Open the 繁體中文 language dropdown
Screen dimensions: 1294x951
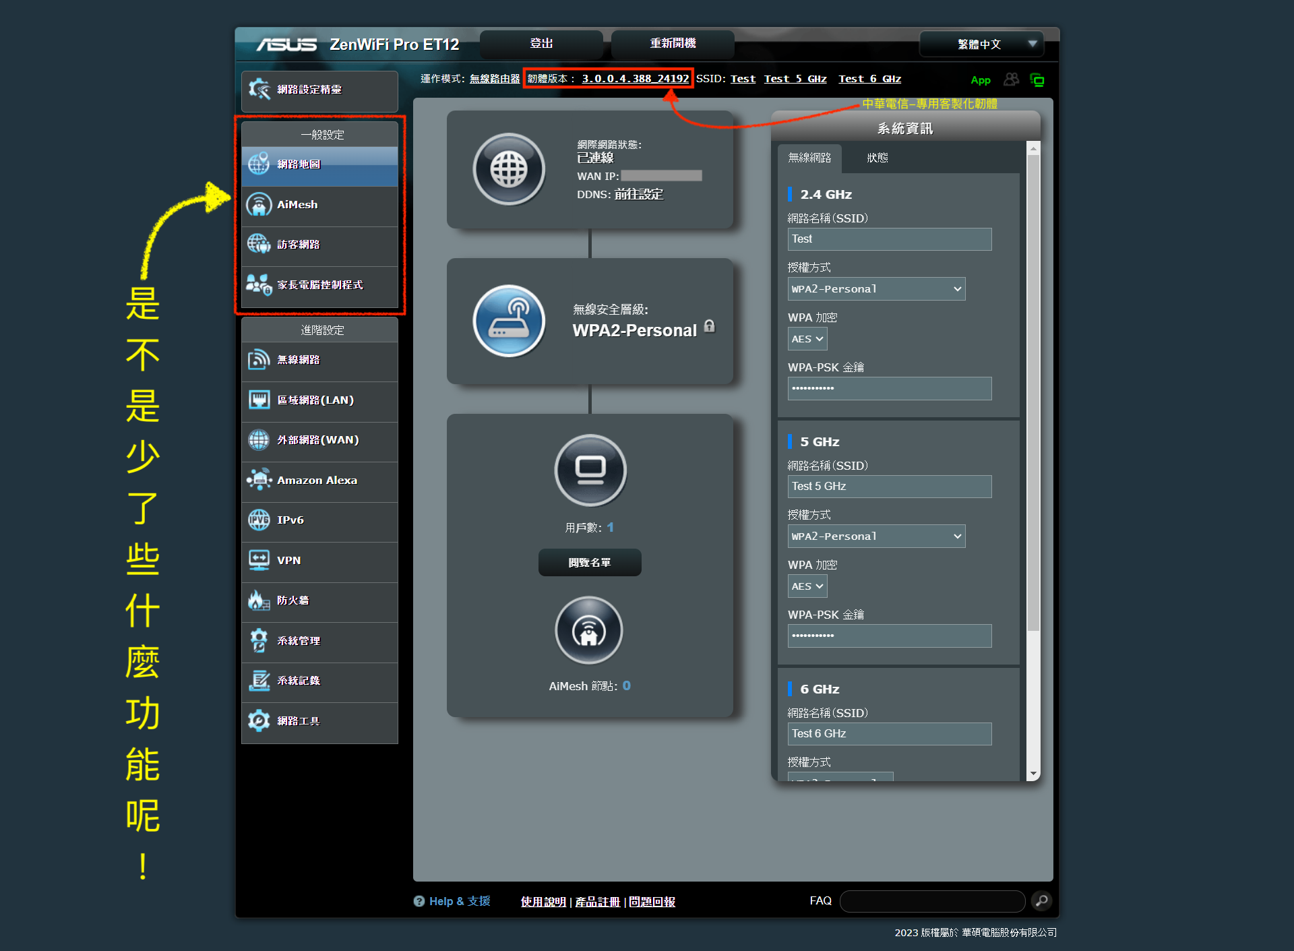(981, 44)
